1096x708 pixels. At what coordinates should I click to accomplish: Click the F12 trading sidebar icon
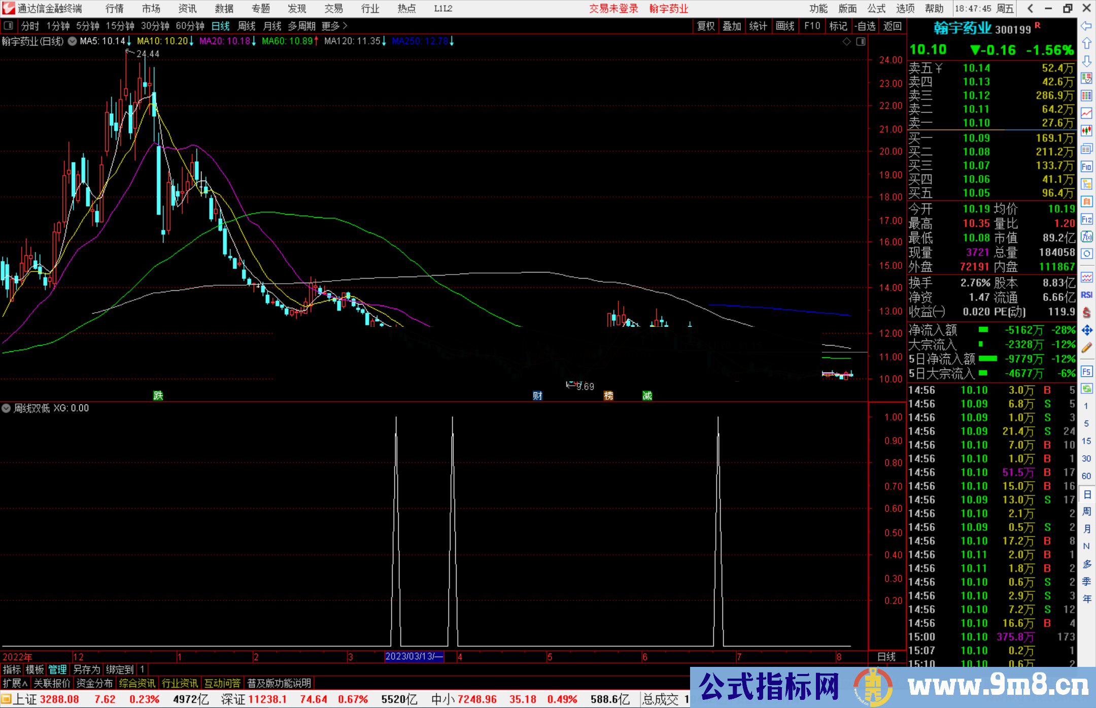(1086, 219)
